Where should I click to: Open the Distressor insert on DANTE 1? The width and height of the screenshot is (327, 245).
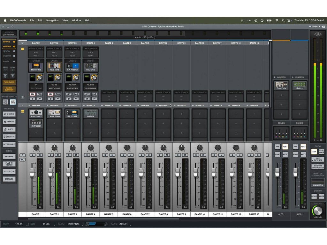click(x=36, y=123)
